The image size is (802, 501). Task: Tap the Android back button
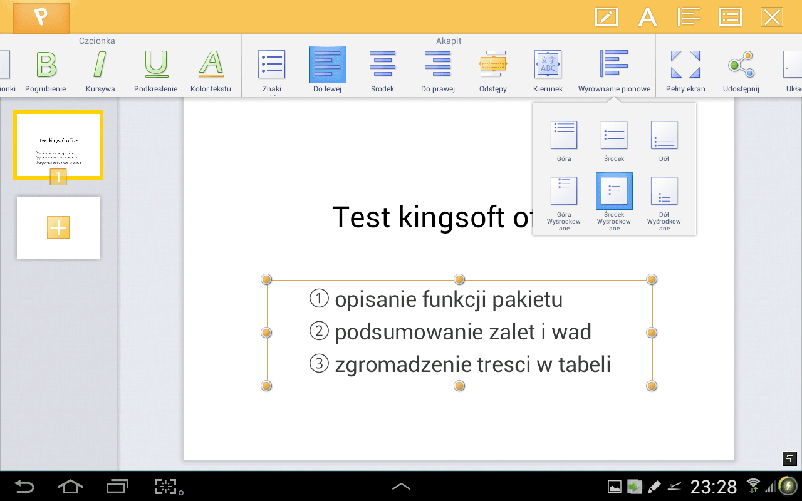[24, 486]
